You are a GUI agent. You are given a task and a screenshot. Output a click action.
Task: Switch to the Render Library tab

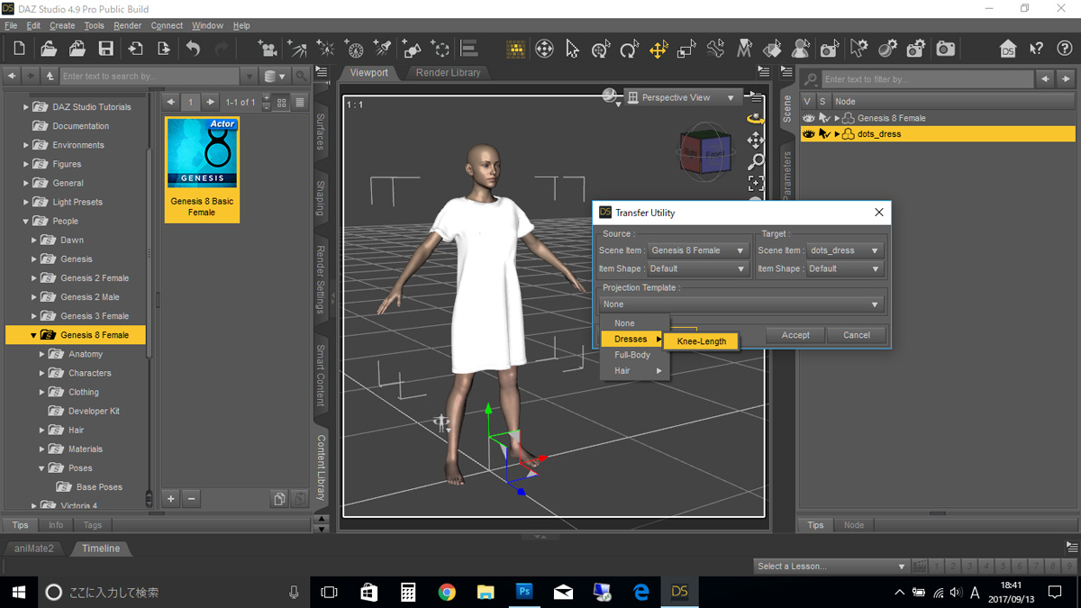click(x=449, y=72)
